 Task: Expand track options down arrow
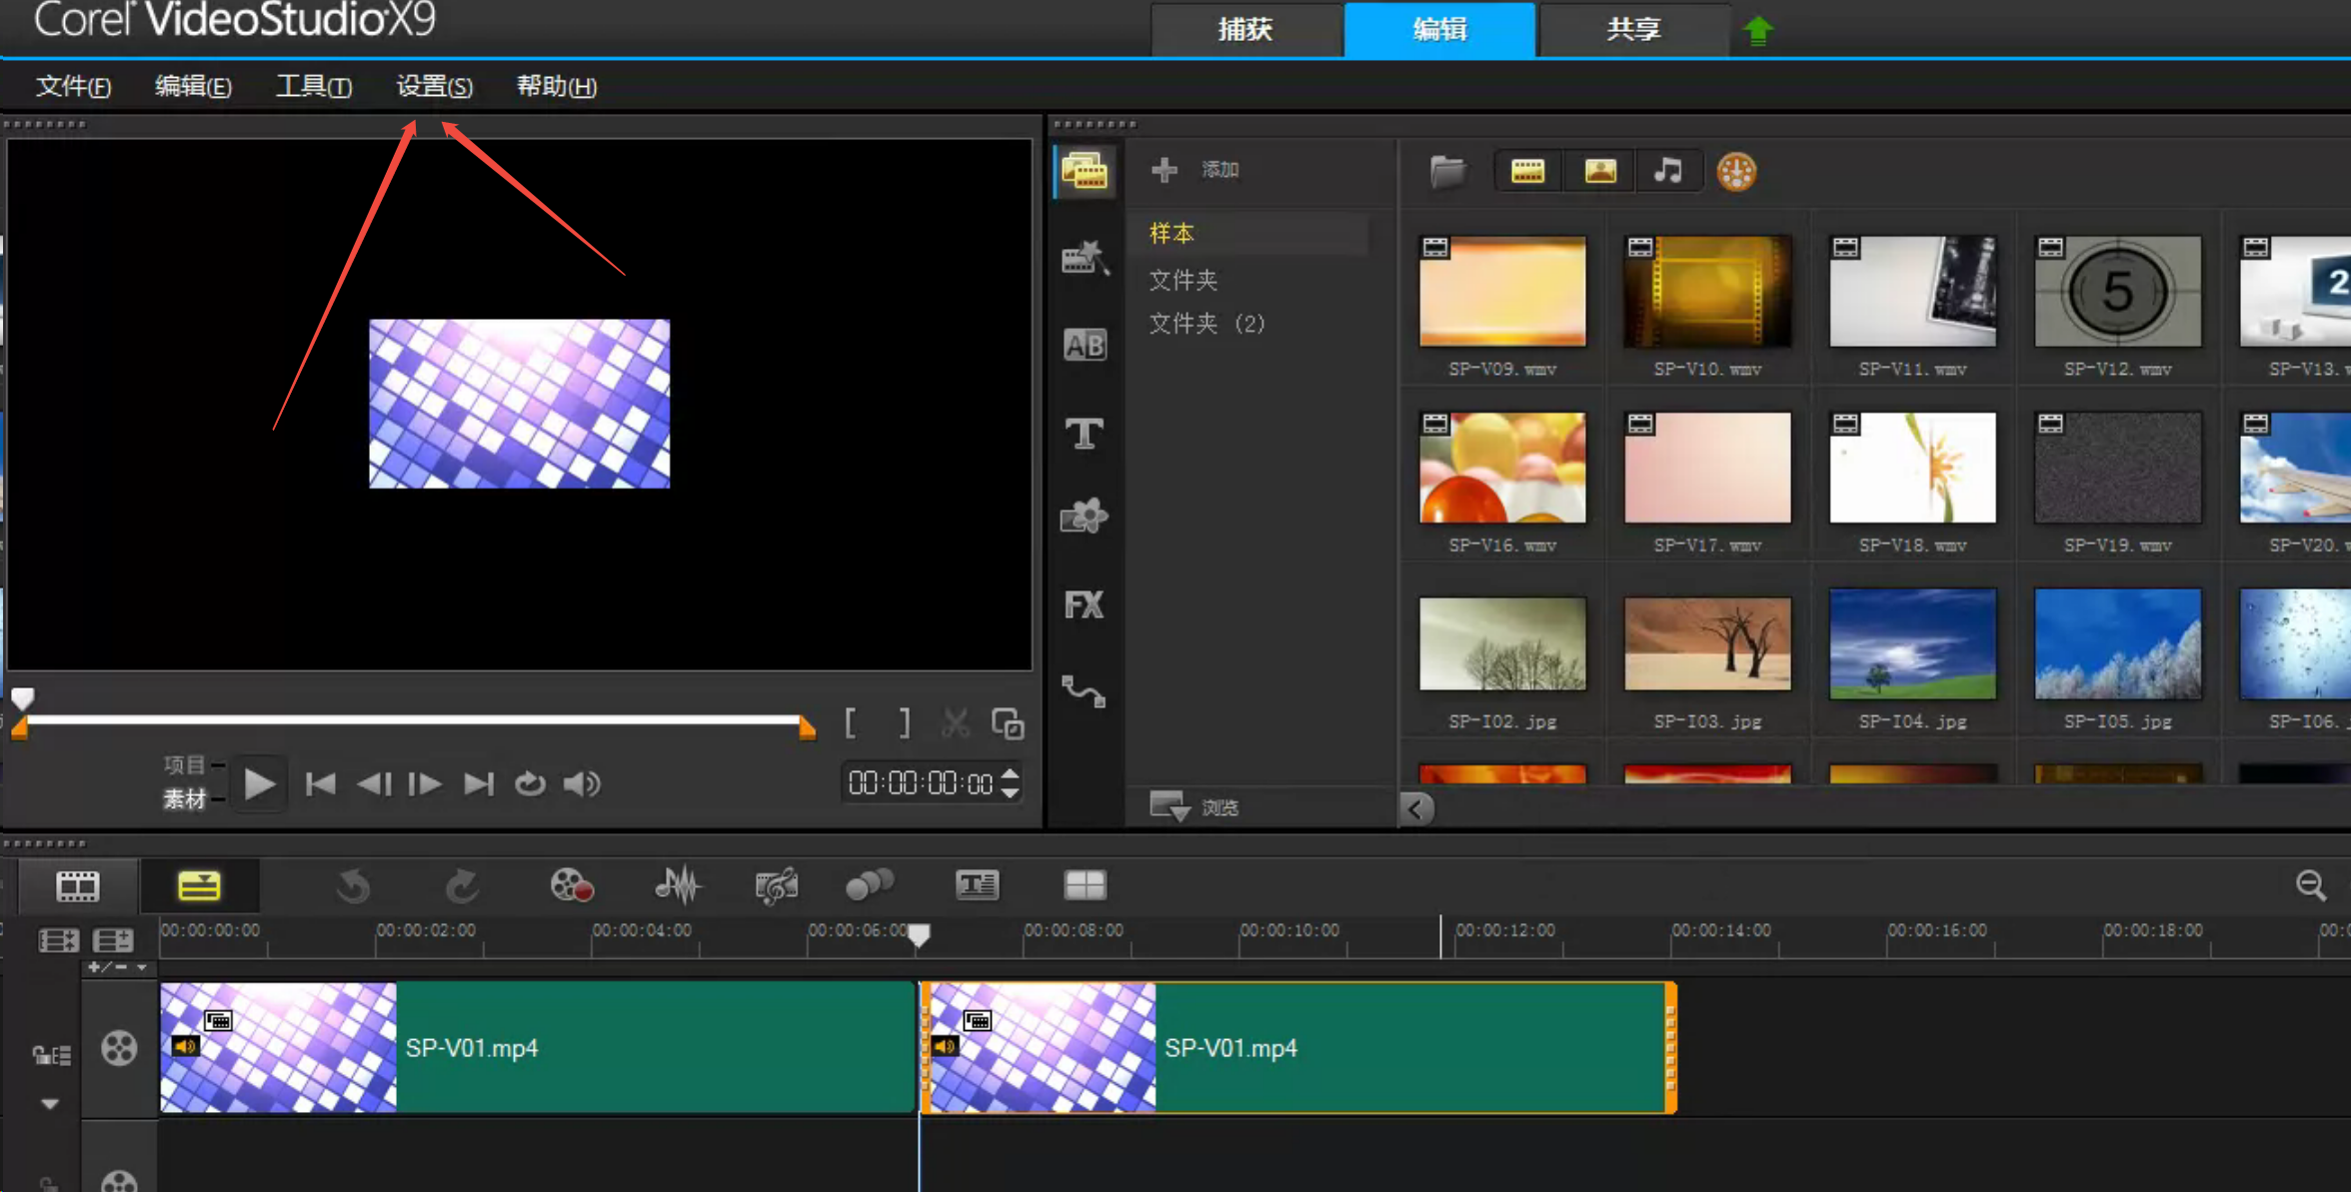[x=50, y=1104]
